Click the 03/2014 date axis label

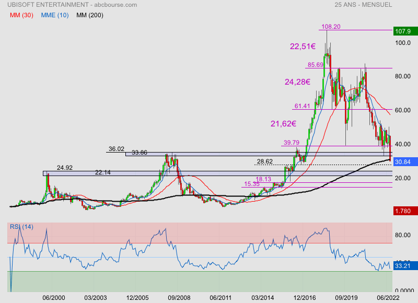coord(263,298)
